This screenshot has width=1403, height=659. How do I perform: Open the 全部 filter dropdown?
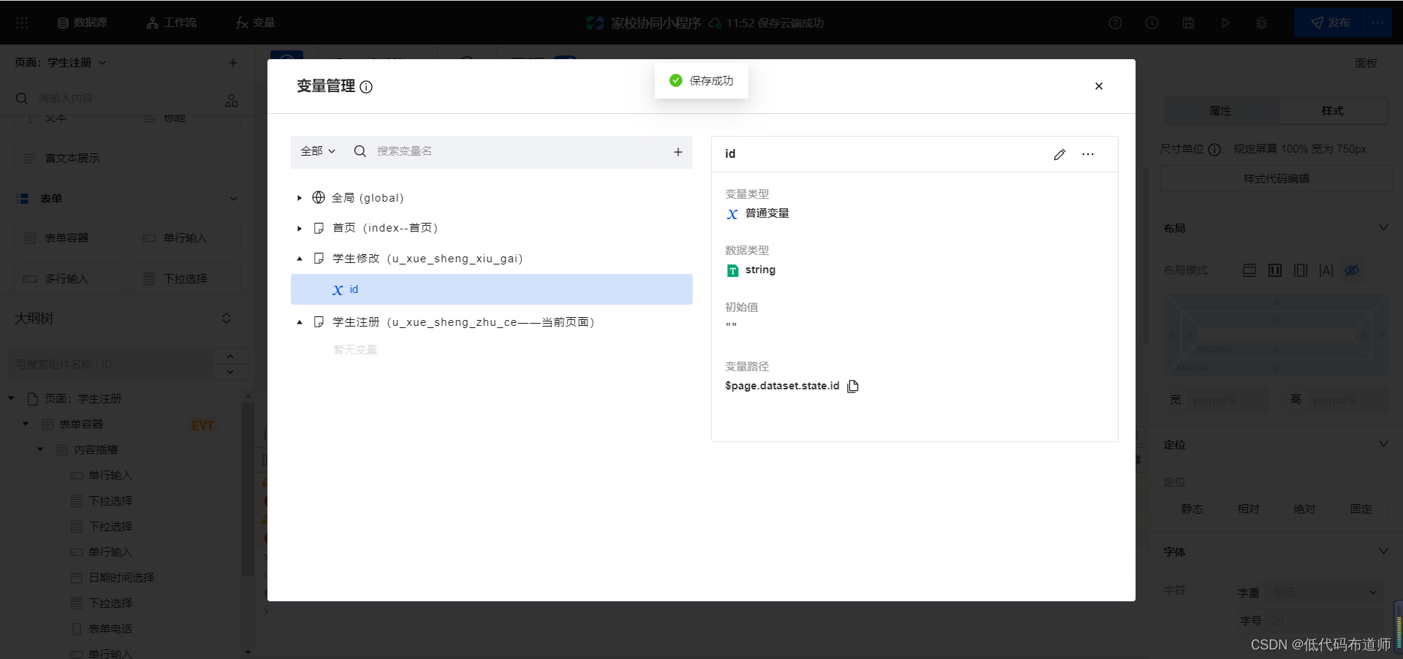[x=318, y=151]
